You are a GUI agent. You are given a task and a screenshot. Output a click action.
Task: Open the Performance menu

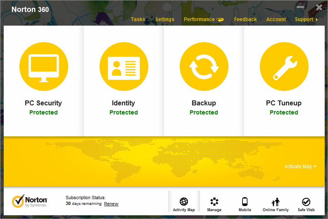tap(199, 19)
